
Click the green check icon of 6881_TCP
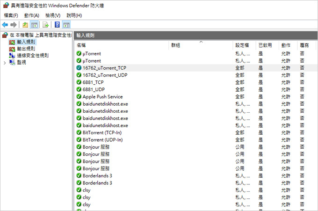[79, 82]
